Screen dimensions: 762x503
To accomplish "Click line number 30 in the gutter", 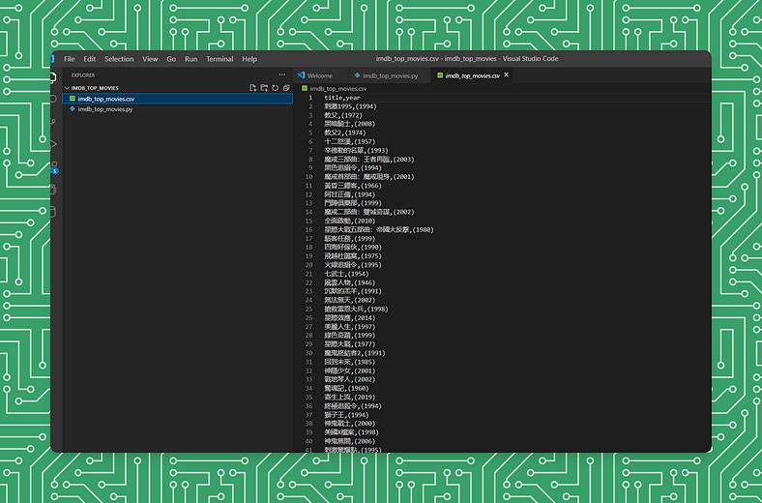I will coord(309,353).
